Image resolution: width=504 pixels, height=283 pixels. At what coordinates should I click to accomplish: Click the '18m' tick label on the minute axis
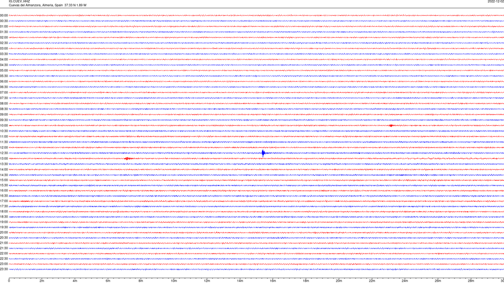(306, 281)
